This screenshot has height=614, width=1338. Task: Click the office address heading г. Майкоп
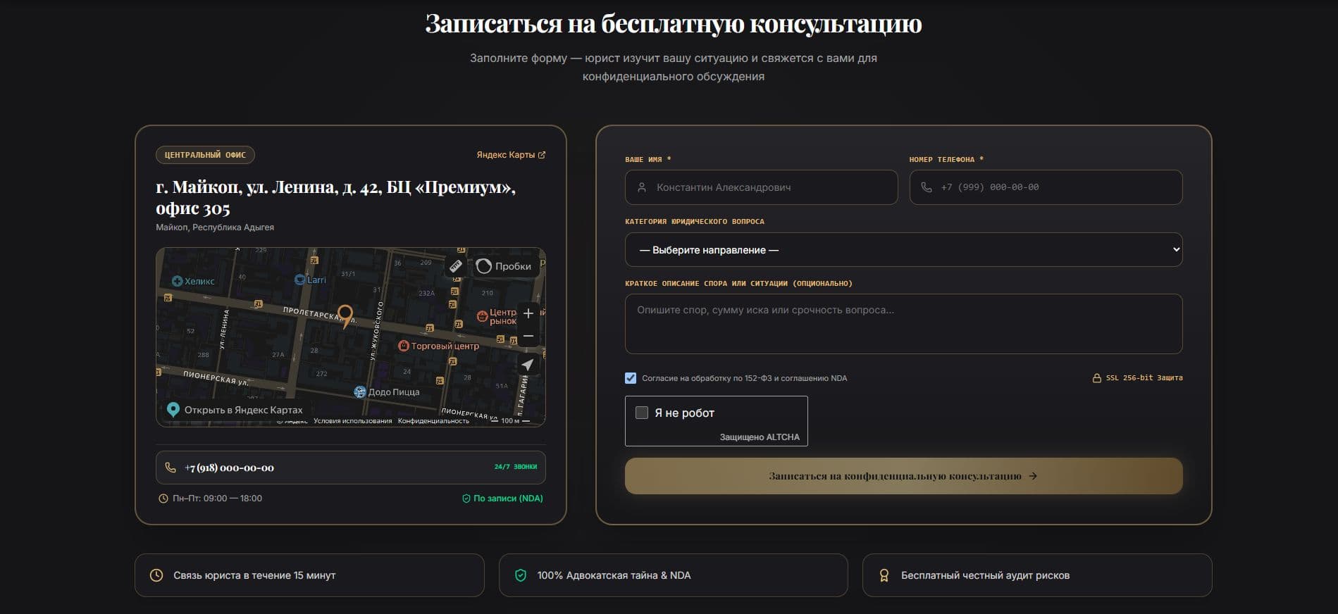tap(335, 198)
